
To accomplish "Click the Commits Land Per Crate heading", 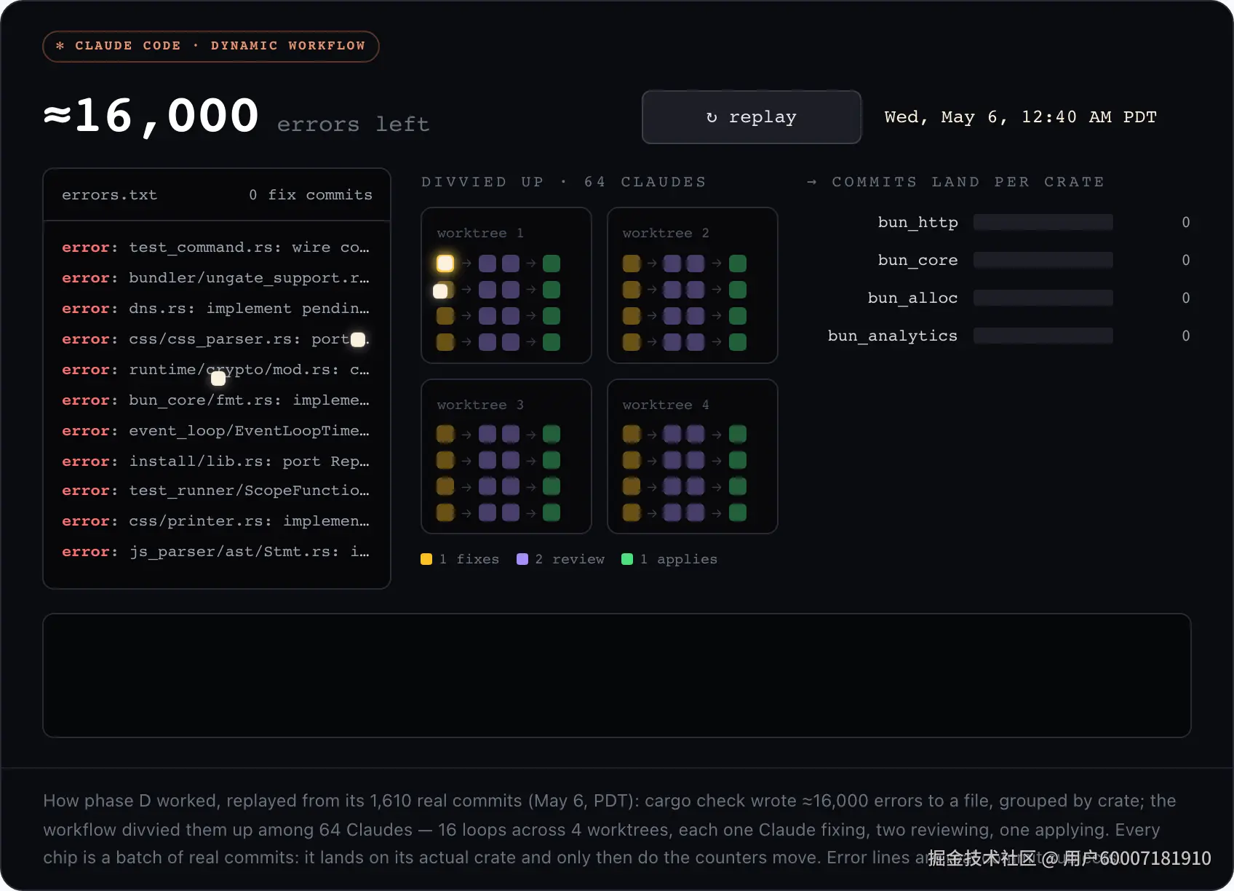I will click(956, 182).
